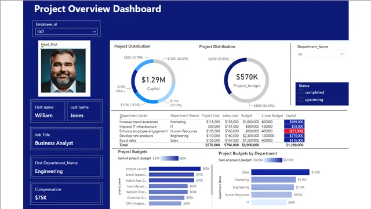
Task: Click the Project Cost column header
Action: coord(210,116)
